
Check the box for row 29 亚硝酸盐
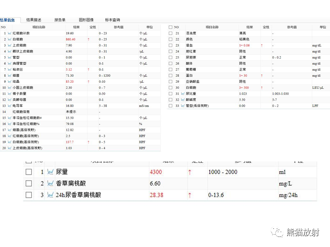[170, 81]
